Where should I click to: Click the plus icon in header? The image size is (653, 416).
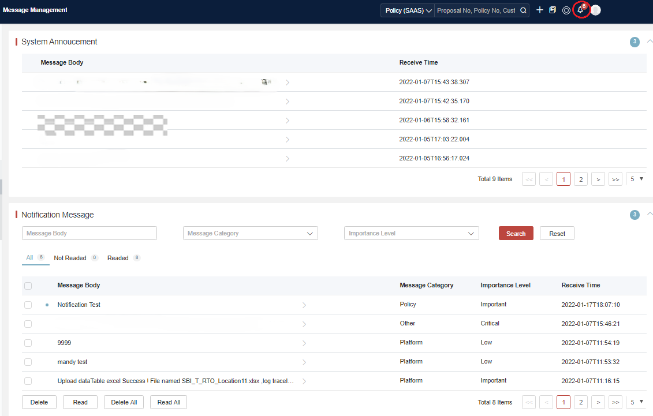[x=539, y=10]
